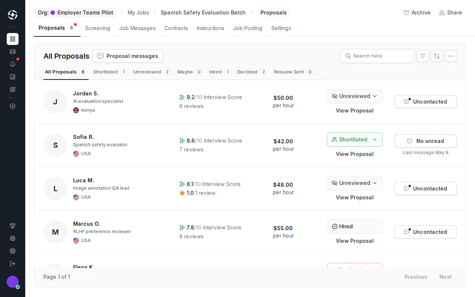Open the Contracts tab
Image resolution: width=475 pixels, height=297 pixels.
[176, 28]
